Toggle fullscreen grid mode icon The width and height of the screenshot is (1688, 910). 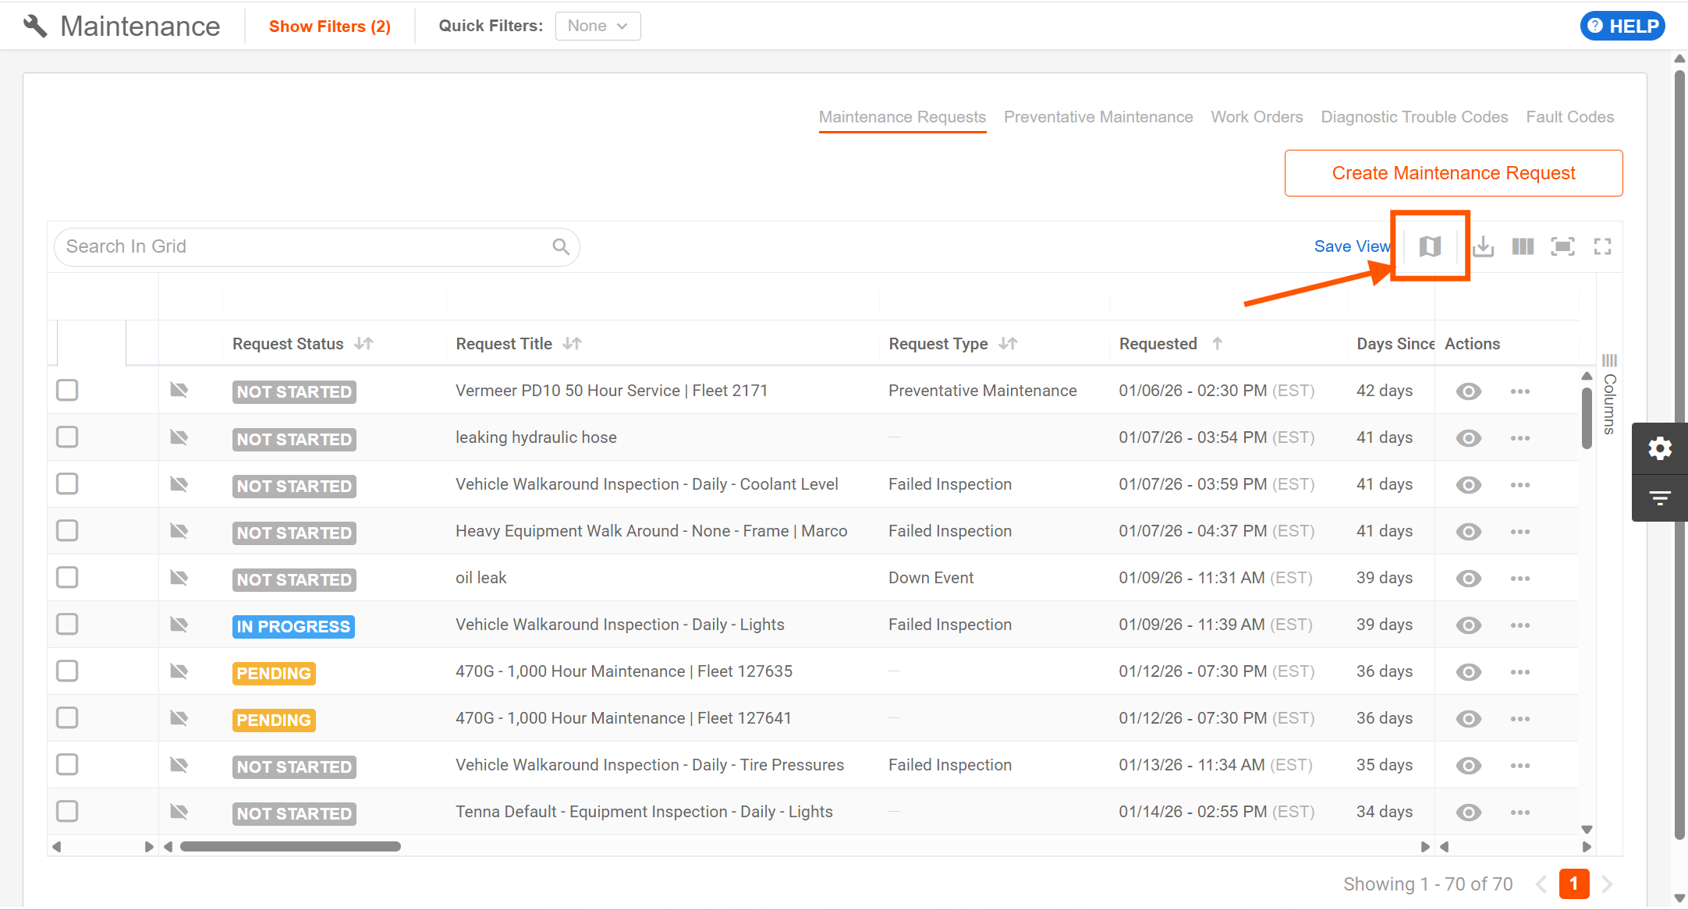pos(1602,246)
